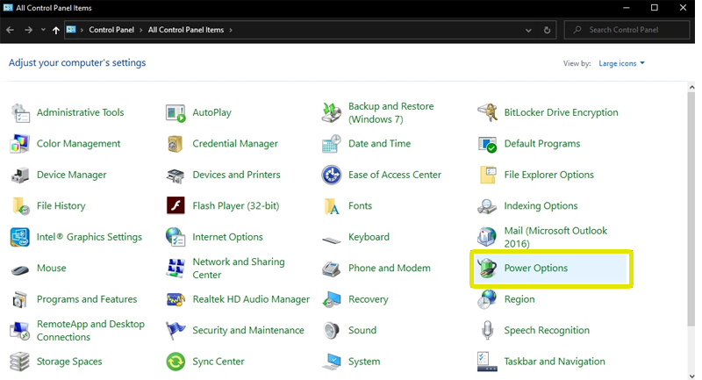Viewport: 702px width, 380px height.
Task: Open the Mail (Microsoft Outlook 2016) icon
Action: point(487,237)
